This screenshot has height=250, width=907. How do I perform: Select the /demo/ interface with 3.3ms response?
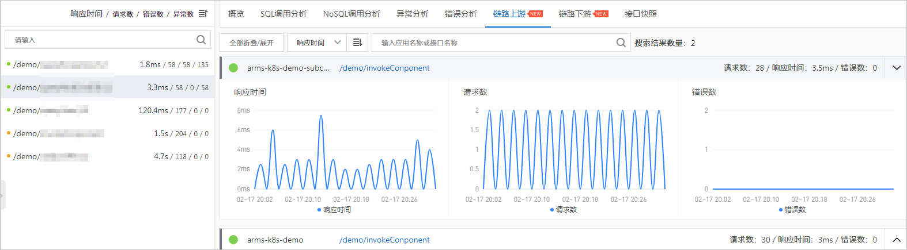[107, 87]
